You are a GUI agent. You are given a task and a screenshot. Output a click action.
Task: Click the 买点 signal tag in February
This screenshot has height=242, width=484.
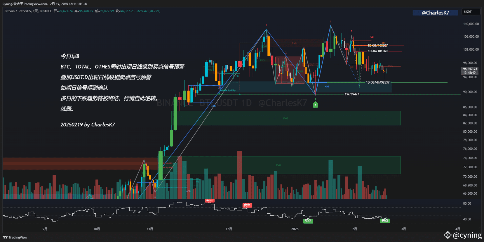385,221
